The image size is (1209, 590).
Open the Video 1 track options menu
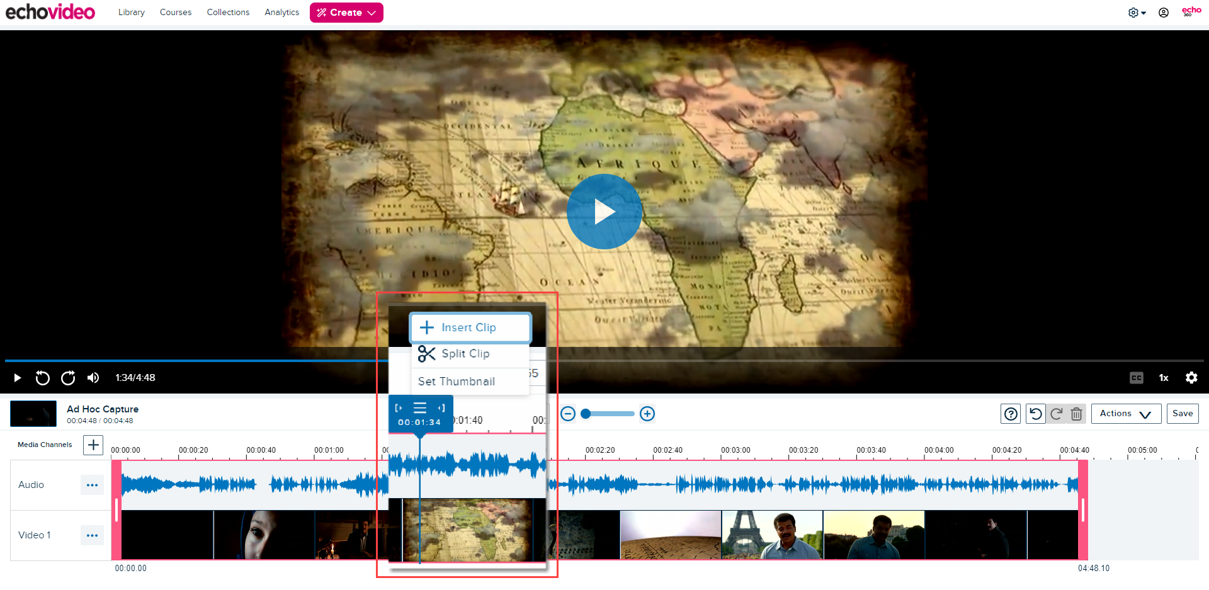pos(92,535)
